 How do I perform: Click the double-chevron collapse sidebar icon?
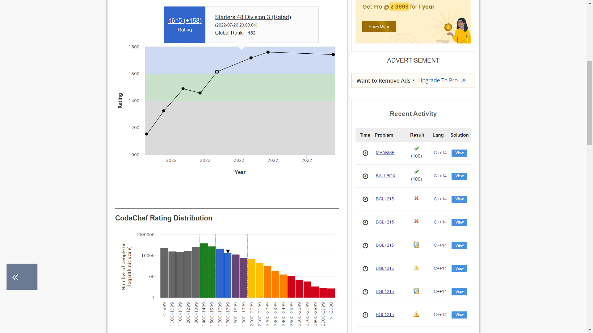pos(15,277)
